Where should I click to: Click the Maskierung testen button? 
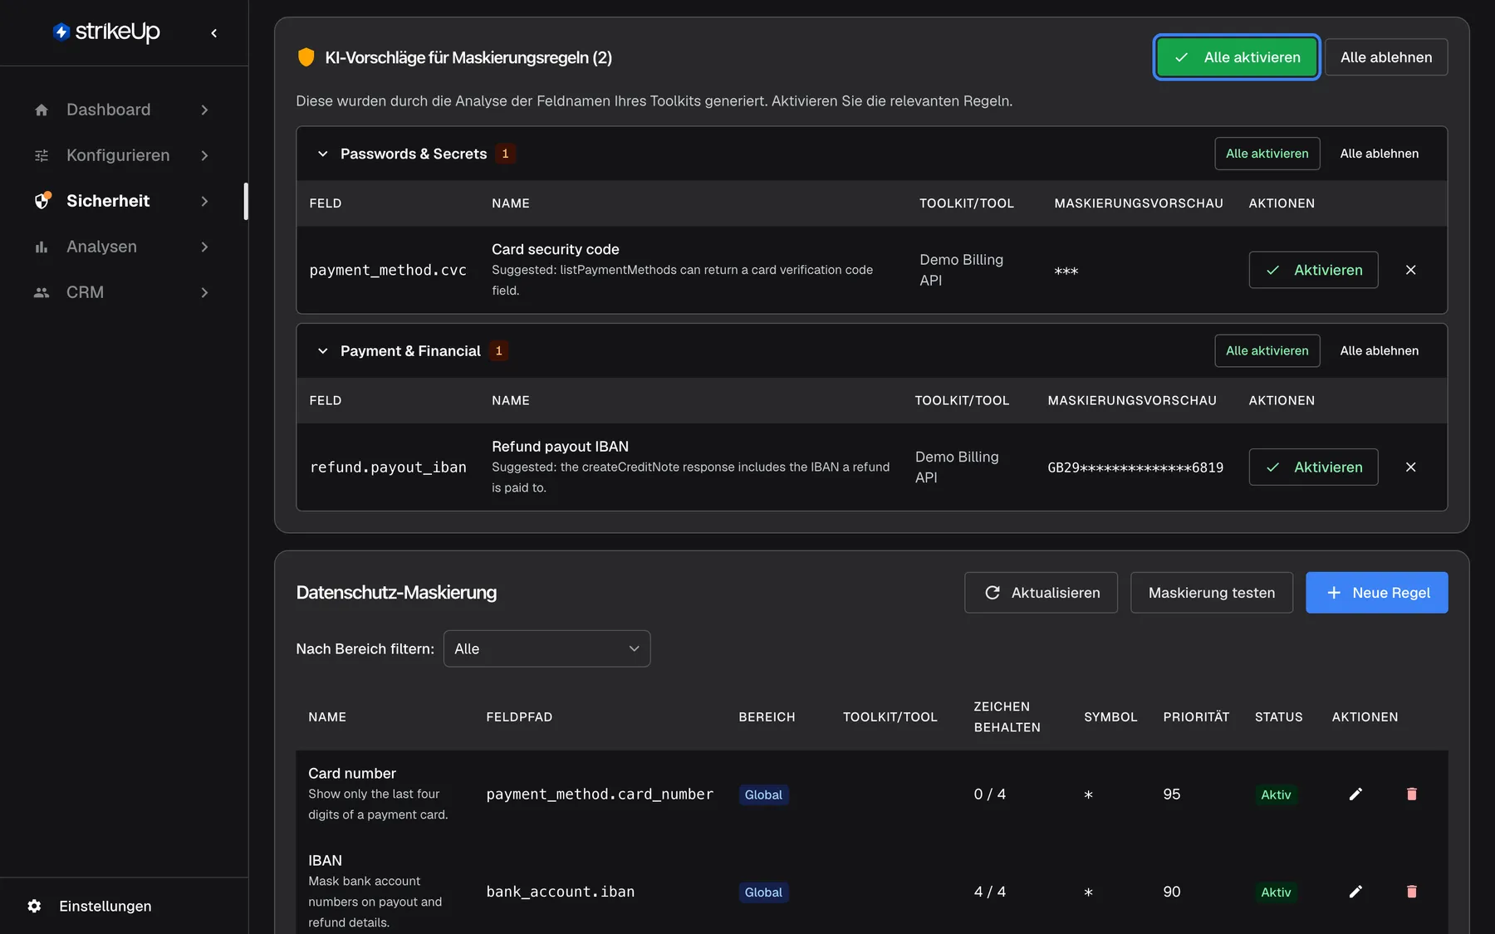click(1212, 593)
